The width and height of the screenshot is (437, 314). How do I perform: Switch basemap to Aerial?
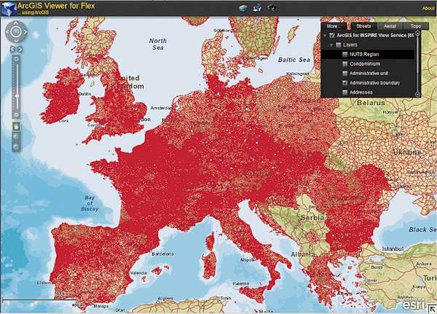[x=389, y=25]
